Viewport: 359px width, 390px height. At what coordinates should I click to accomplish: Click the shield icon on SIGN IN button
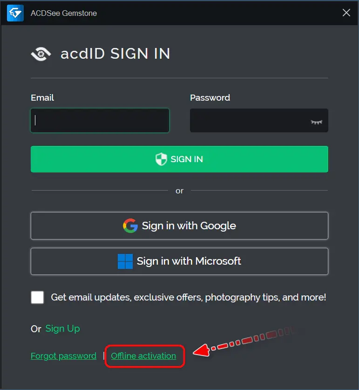pos(161,159)
